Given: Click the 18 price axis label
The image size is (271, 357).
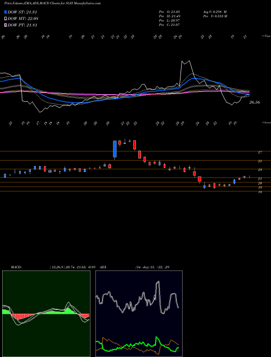Looking at the screenshot, I should (x=260, y=192).
